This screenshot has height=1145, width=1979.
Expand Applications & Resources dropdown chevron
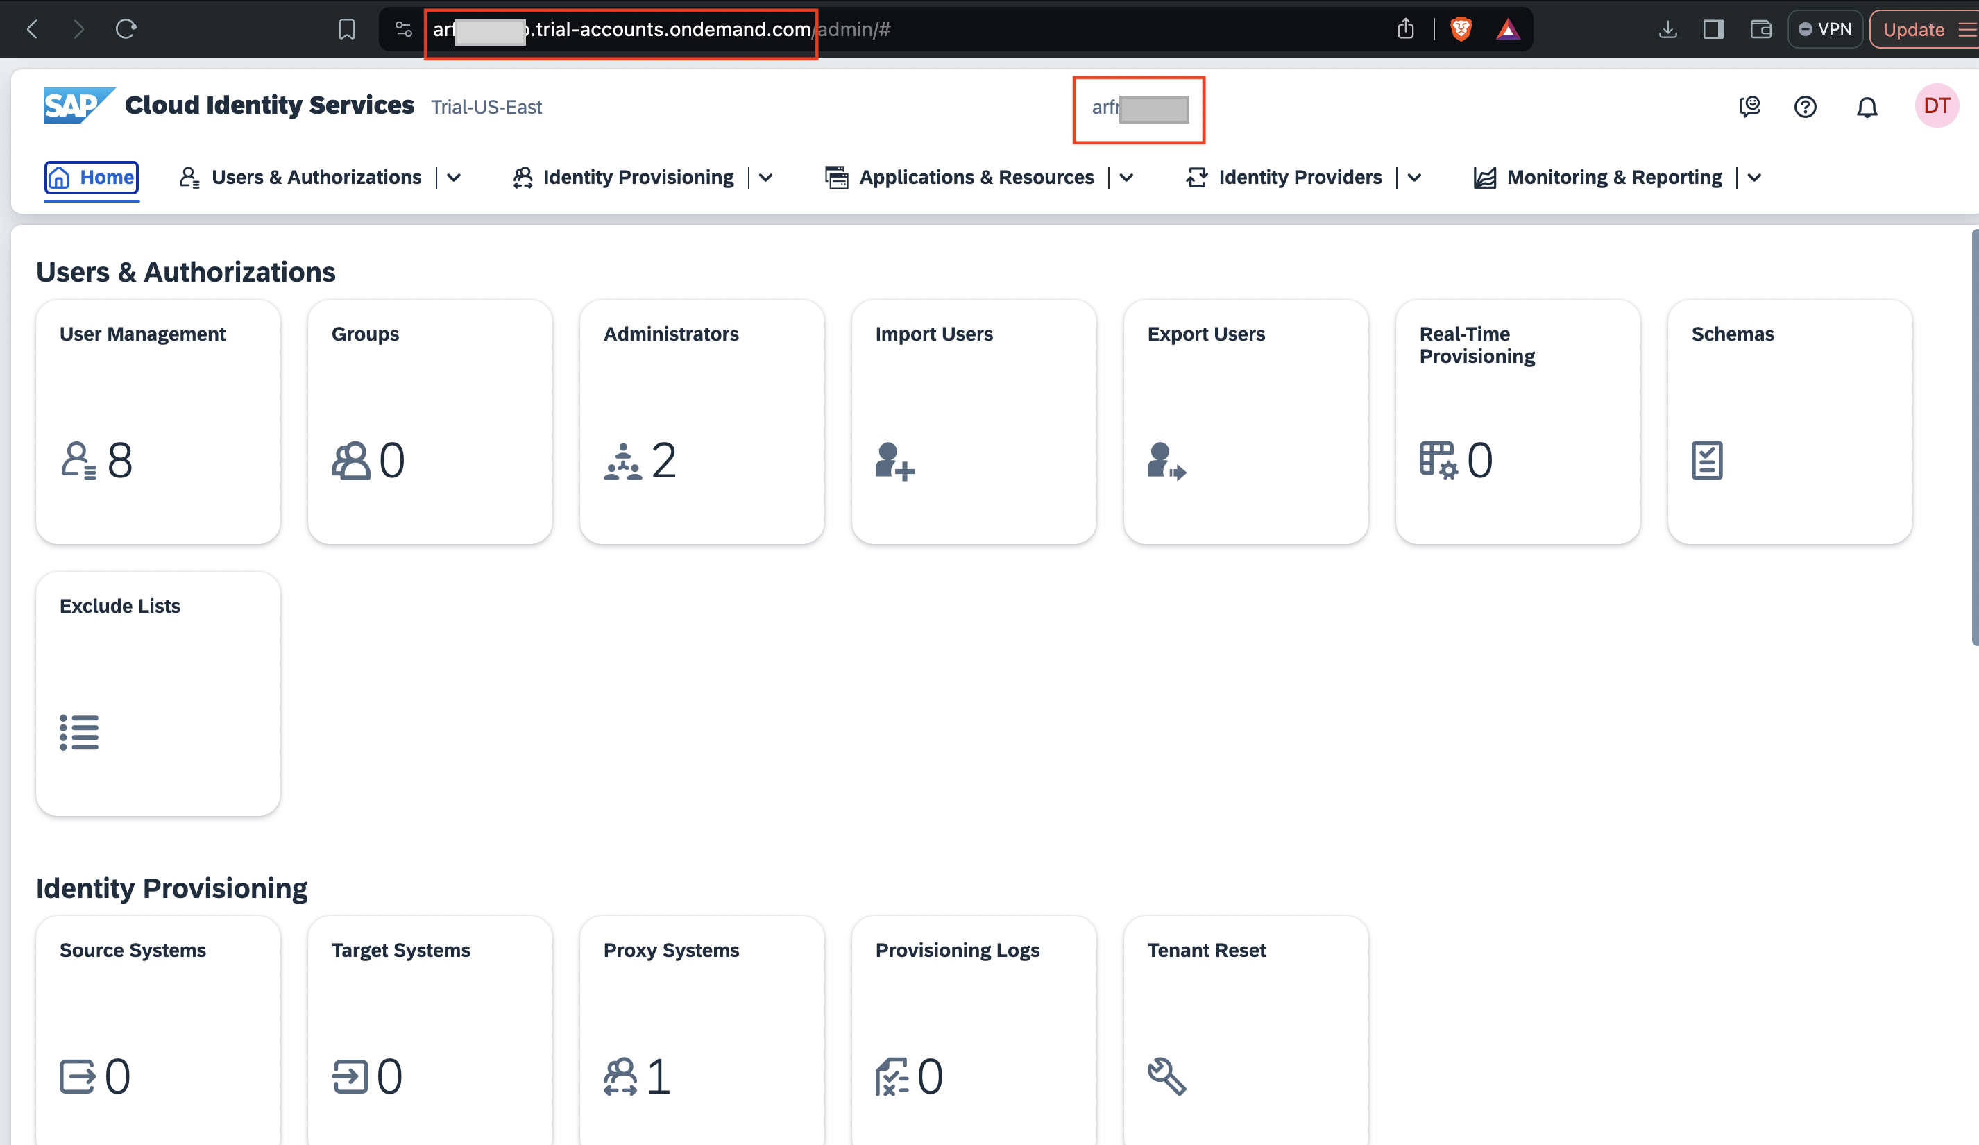click(x=1126, y=178)
